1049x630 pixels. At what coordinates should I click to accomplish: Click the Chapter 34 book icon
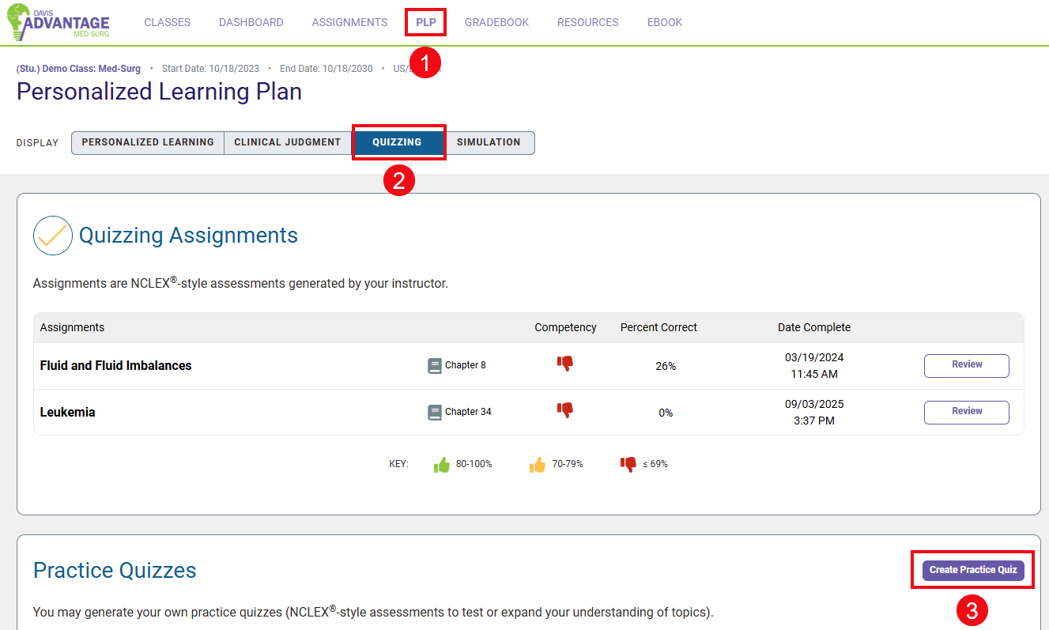[435, 412]
